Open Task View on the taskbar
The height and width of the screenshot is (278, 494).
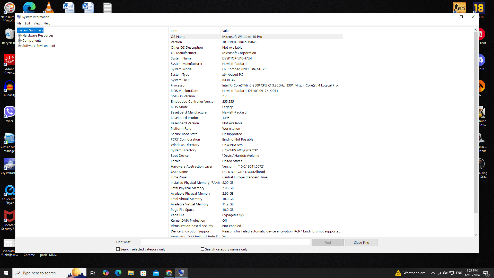(x=93, y=273)
